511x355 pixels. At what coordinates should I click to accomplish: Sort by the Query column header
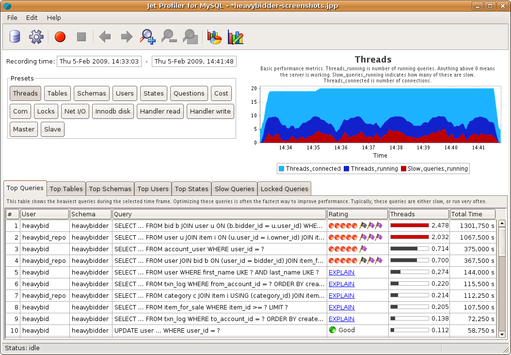219,214
